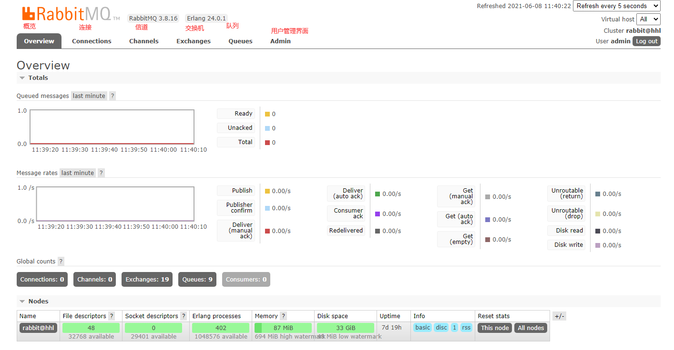
Task: Click Exchanges: 19 count button
Action: tap(147, 279)
